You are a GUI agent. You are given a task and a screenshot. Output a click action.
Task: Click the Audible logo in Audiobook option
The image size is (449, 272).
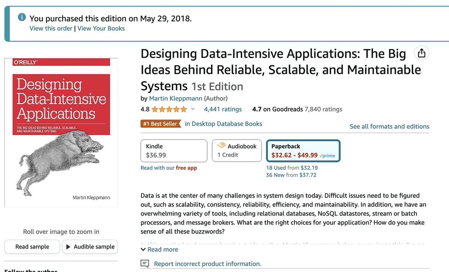pyautogui.click(x=221, y=145)
